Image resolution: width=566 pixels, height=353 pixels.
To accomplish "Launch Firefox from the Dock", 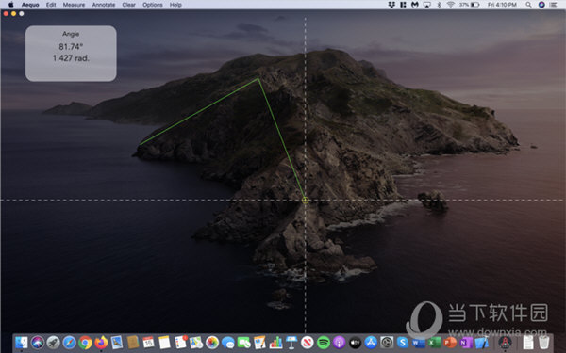I will coord(101,343).
